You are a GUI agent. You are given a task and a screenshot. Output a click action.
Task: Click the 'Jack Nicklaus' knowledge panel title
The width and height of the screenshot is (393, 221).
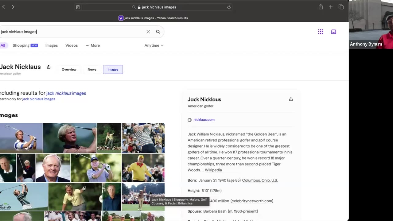[x=204, y=99]
